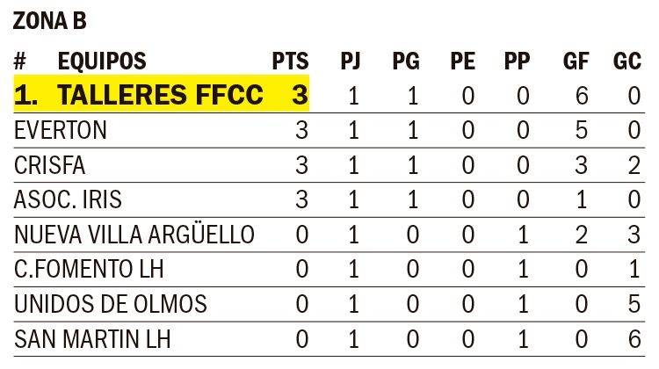Select San Martin LH's goals-against value 6
Screen dimensions: 659x369
tap(634, 338)
